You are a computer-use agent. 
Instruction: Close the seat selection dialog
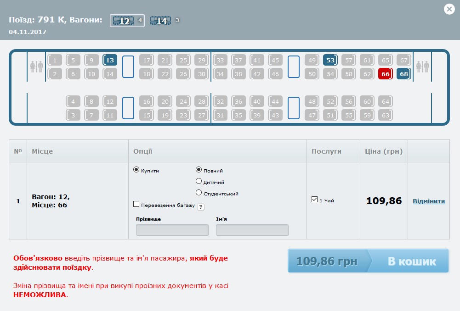pos(449,9)
